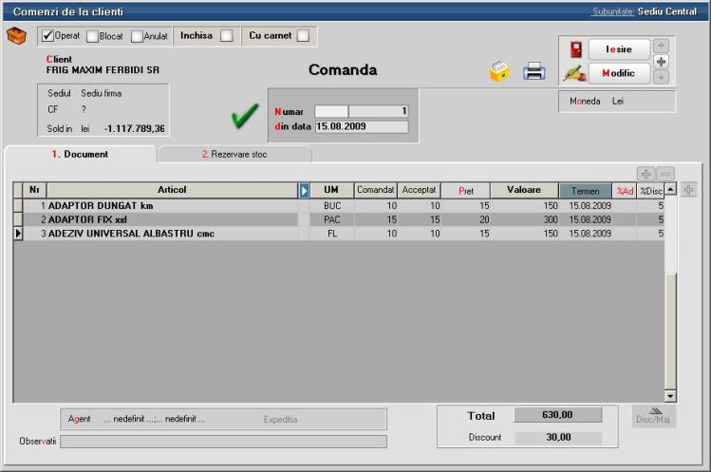711x472 pixels.
Task: Click Valoare cell 300
Action: (x=524, y=219)
